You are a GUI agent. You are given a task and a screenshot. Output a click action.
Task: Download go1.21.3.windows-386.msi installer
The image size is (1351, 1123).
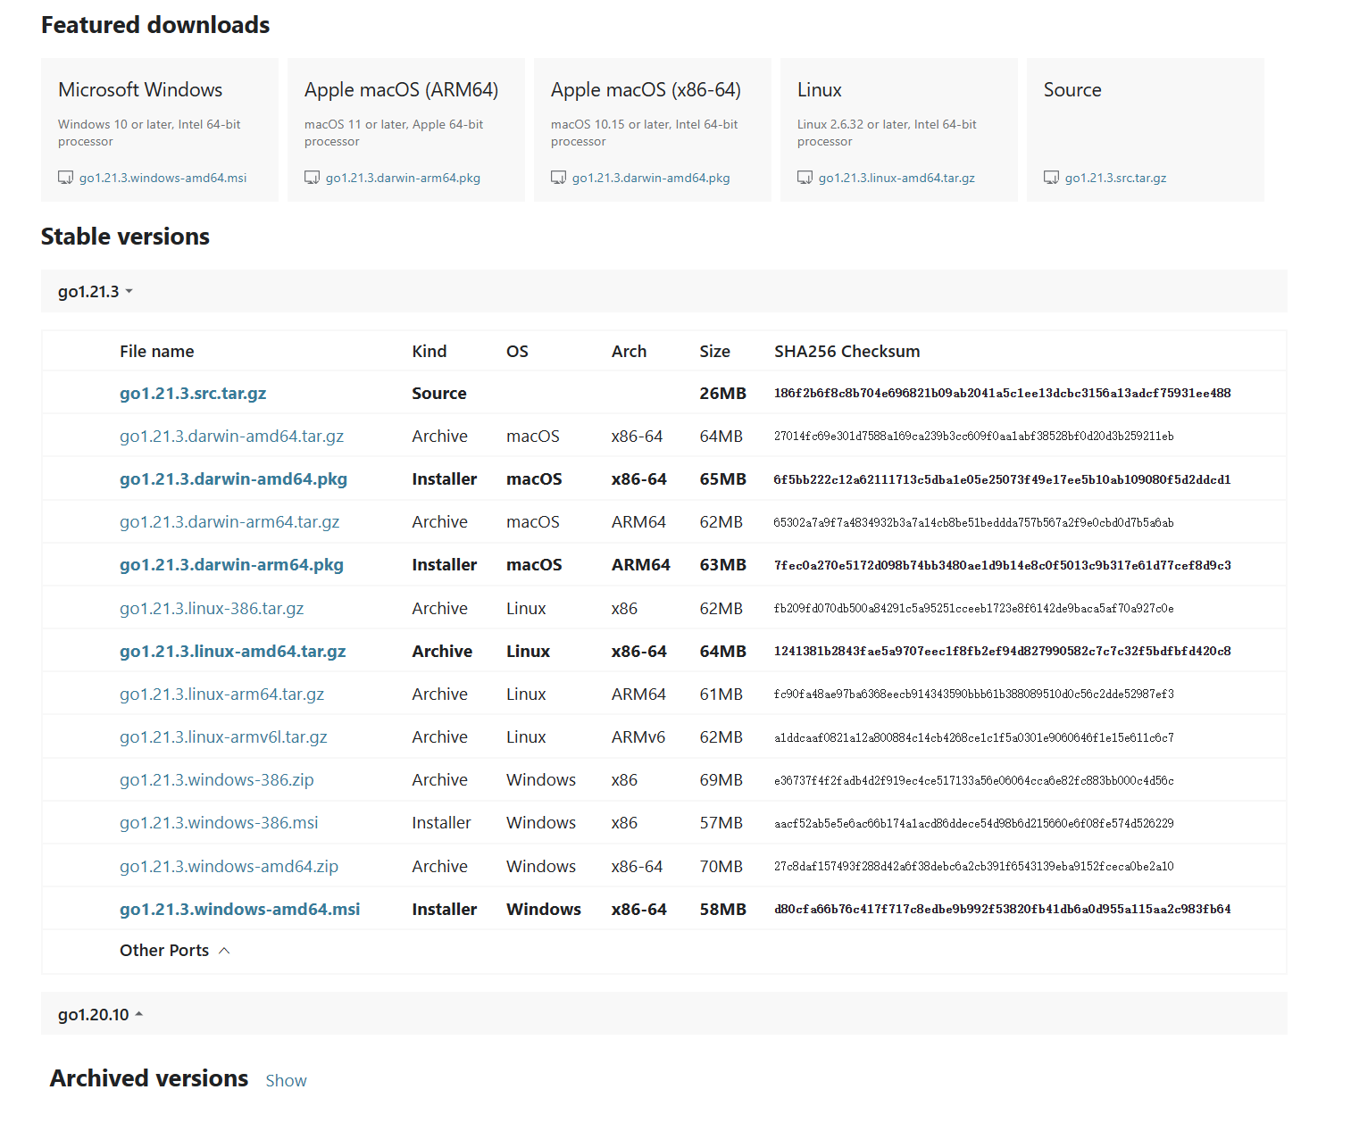[219, 823]
